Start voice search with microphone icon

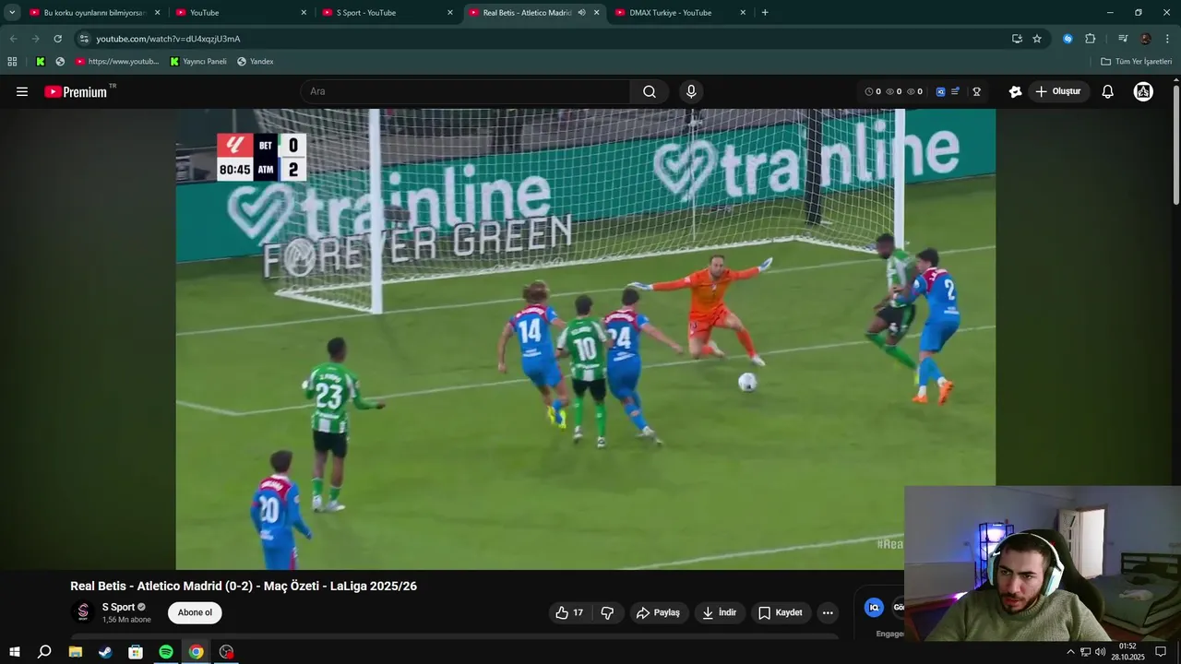point(691,91)
